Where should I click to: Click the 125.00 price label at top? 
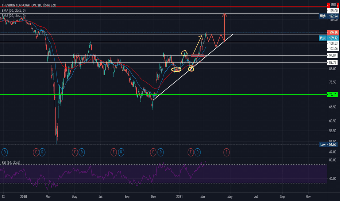coord(333,11)
